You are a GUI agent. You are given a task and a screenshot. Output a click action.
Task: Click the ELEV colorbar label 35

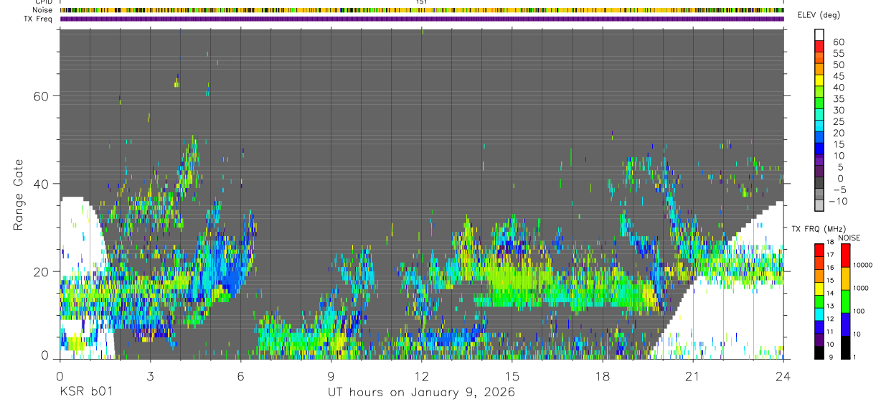(x=838, y=98)
